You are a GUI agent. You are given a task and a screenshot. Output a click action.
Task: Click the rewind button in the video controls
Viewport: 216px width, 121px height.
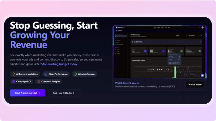(x=158, y=69)
